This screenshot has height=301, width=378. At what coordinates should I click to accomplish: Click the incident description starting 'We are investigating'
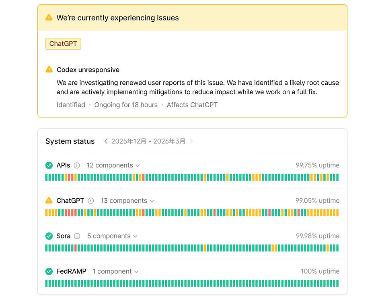198,87
